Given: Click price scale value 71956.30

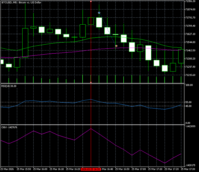Looking at the screenshot, I should tap(190, 1).
